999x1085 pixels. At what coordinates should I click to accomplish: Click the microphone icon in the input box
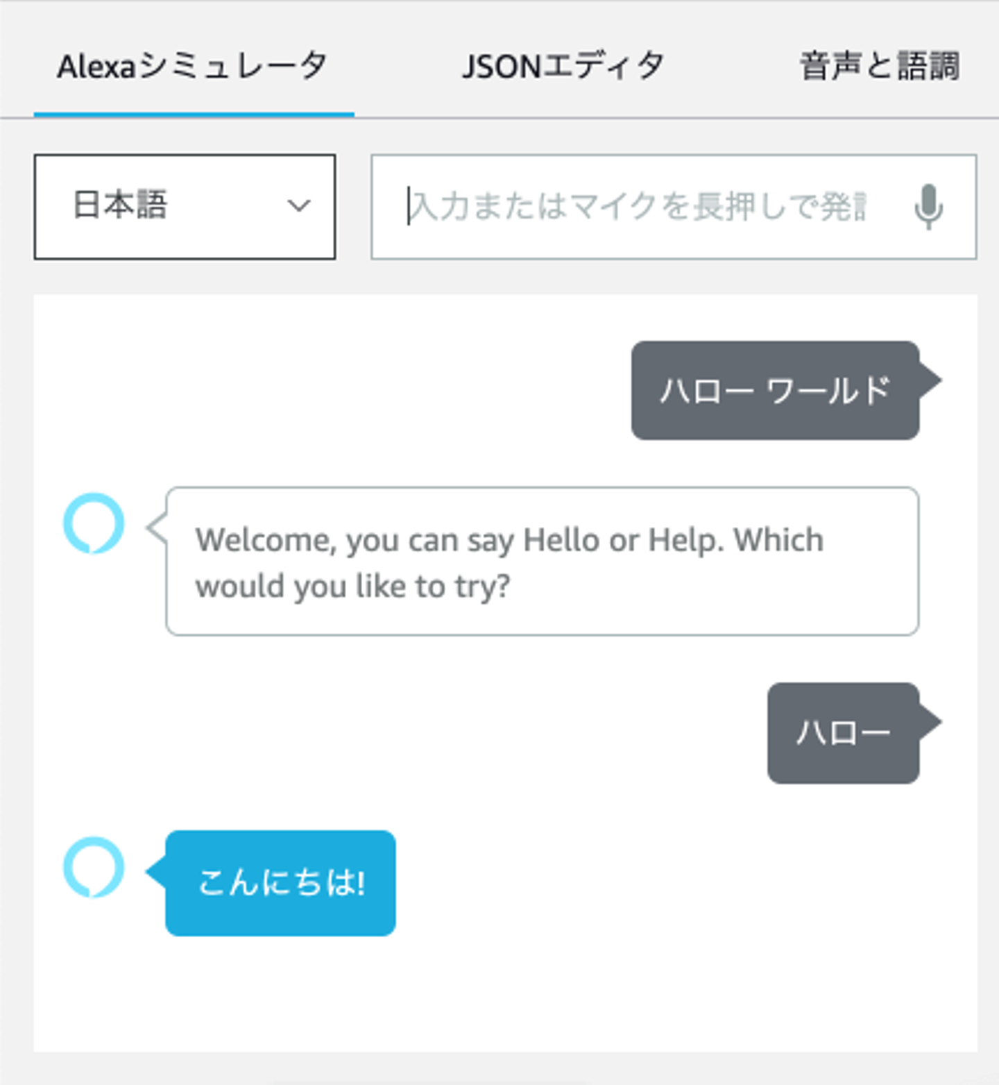[x=928, y=207]
